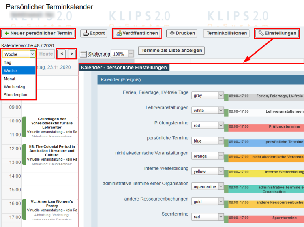
Task: Open the Grundlagen der Schreibdidaktik calendar entry
Action: (x=50, y=127)
